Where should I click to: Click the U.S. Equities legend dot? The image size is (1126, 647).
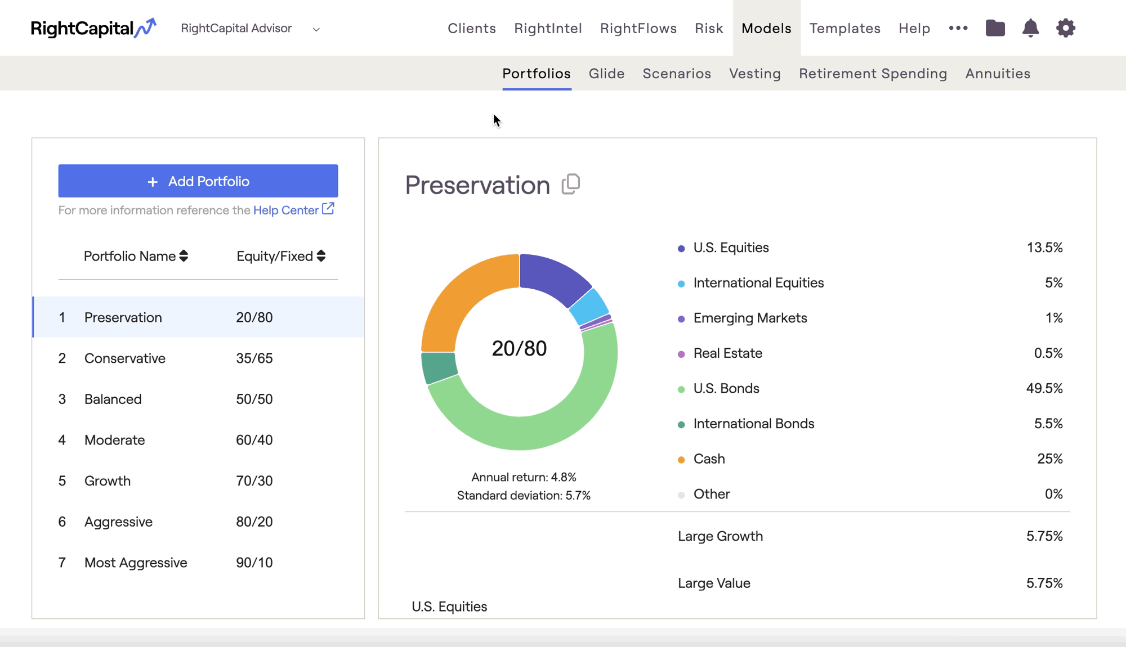pos(681,248)
